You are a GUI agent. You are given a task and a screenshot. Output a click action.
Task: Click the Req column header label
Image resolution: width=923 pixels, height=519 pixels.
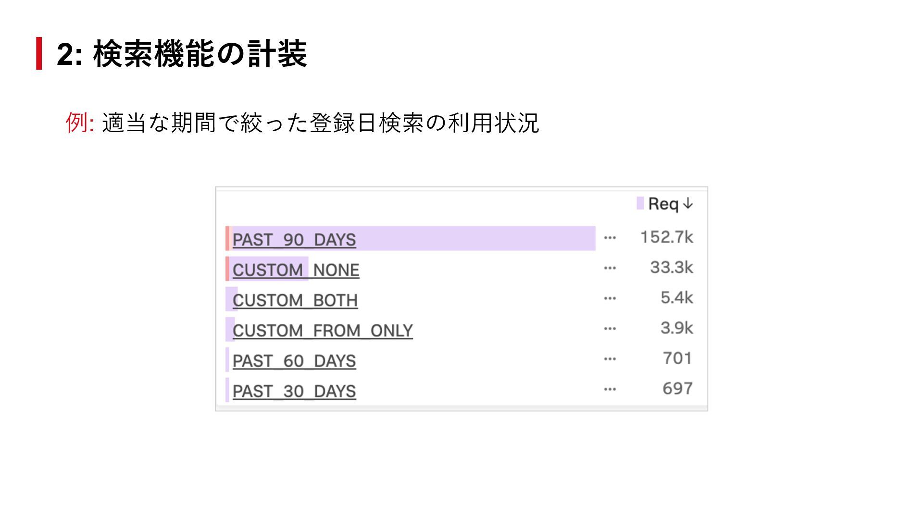pos(663,204)
